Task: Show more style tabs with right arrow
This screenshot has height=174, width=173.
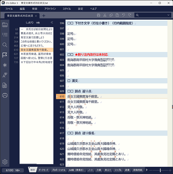Action: [147, 170]
